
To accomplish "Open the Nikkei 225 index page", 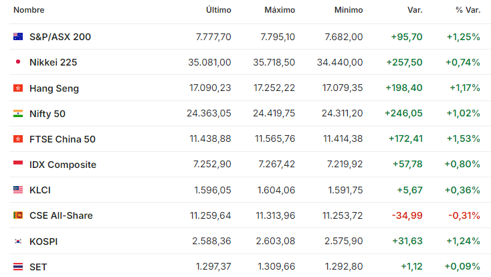I will (x=54, y=62).
